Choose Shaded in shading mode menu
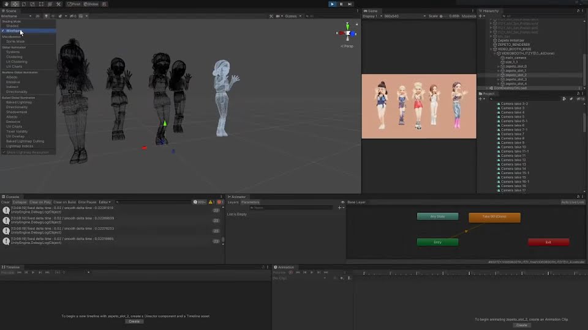This screenshot has height=330, width=588. point(12,26)
